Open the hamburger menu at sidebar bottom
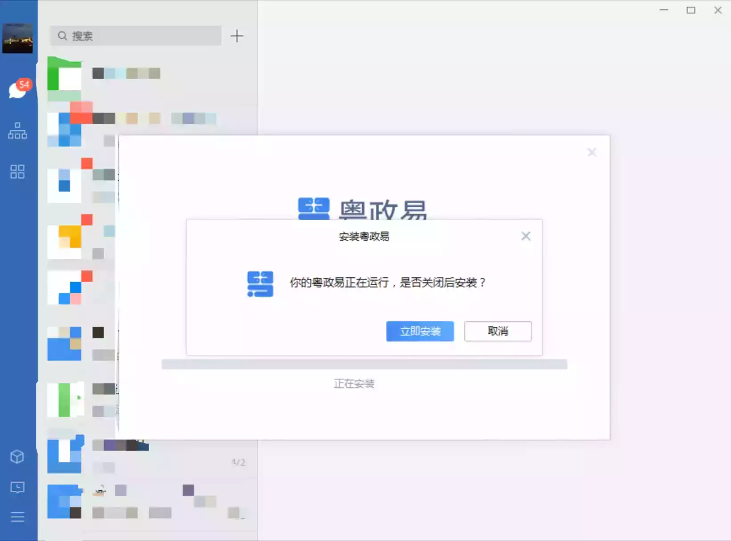731x541 pixels. 17,517
